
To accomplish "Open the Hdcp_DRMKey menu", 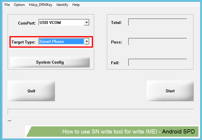I will tap(40, 5).
